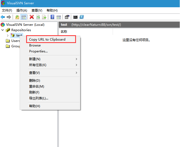
Task: Open the 文件(F) menu
Action: tap(7, 10)
